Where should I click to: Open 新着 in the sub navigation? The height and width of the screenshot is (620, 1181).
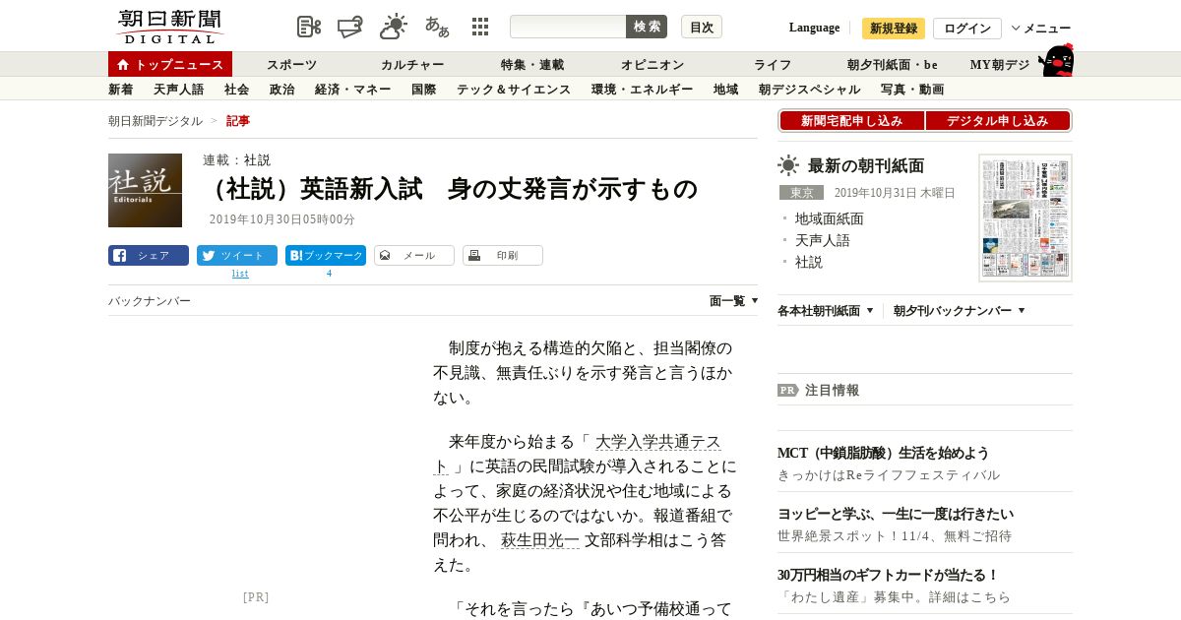pos(121,90)
